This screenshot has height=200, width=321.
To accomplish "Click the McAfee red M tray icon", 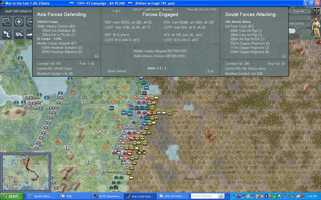I will click(x=262, y=196).
